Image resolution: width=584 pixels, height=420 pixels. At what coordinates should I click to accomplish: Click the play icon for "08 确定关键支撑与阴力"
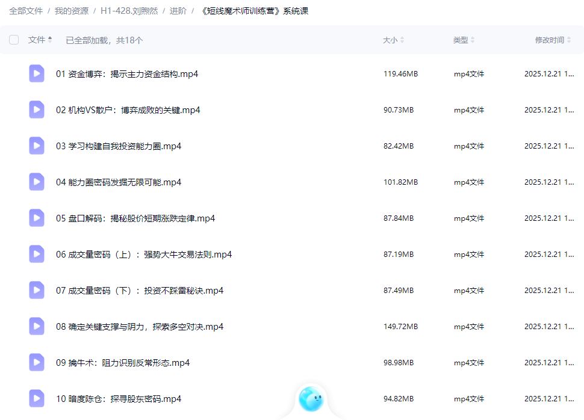[36, 326]
